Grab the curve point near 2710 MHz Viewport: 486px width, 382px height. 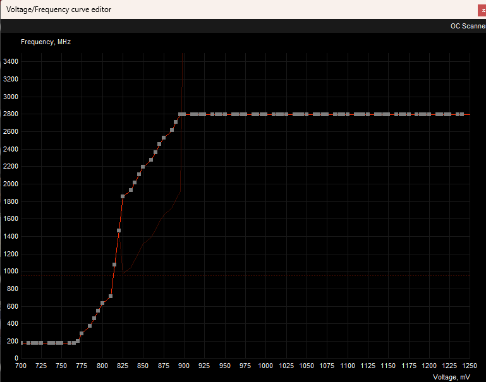pyautogui.click(x=176, y=122)
